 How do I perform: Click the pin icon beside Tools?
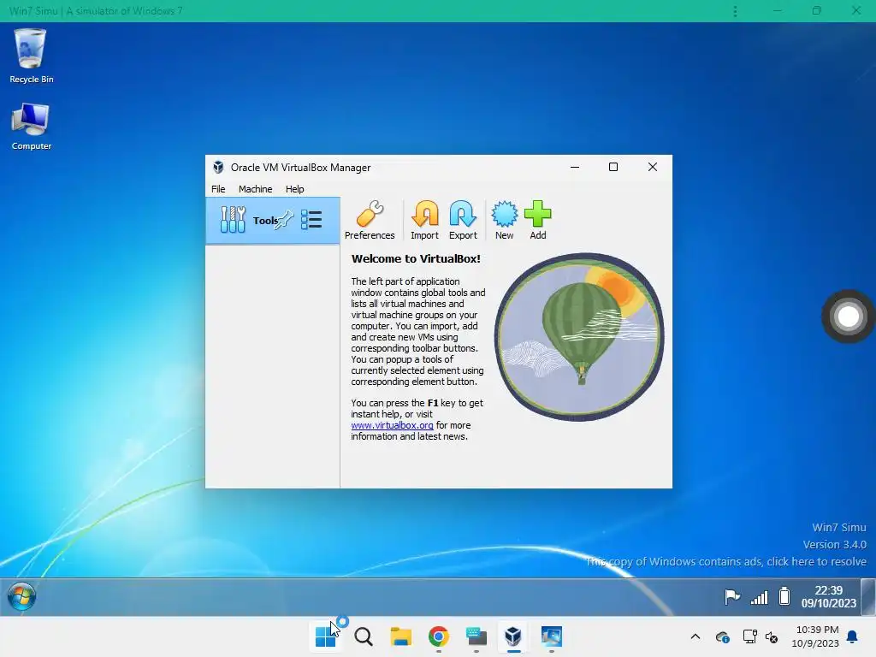[284, 220]
